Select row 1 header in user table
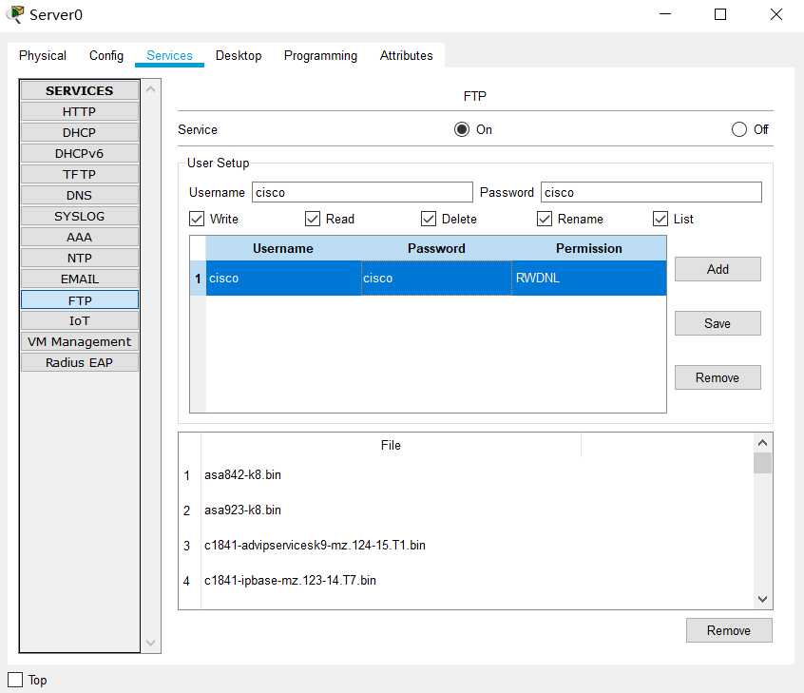804x693 pixels. [x=198, y=278]
